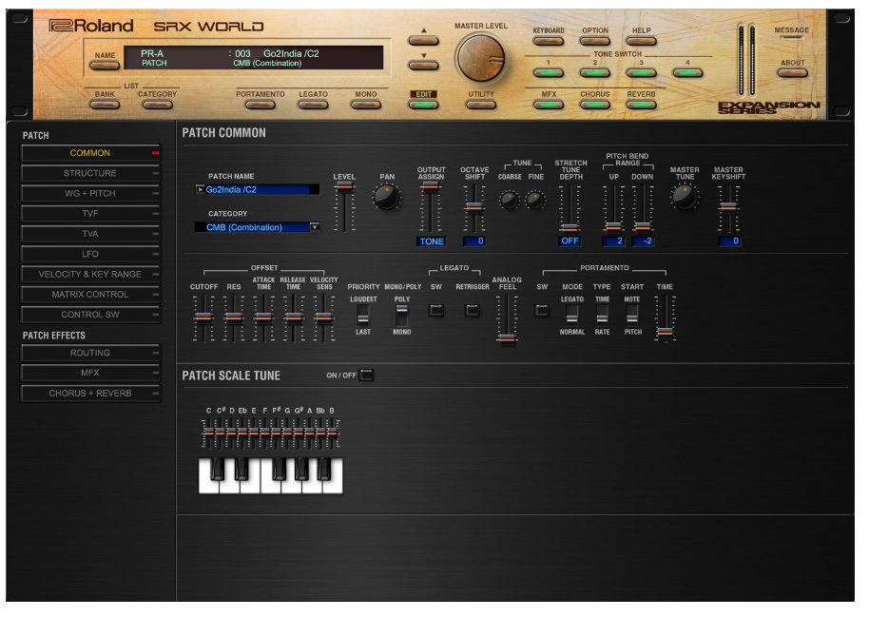Enable Patch Scale Tune on/off switch
The width and height of the screenshot is (869, 617).
[366, 376]
